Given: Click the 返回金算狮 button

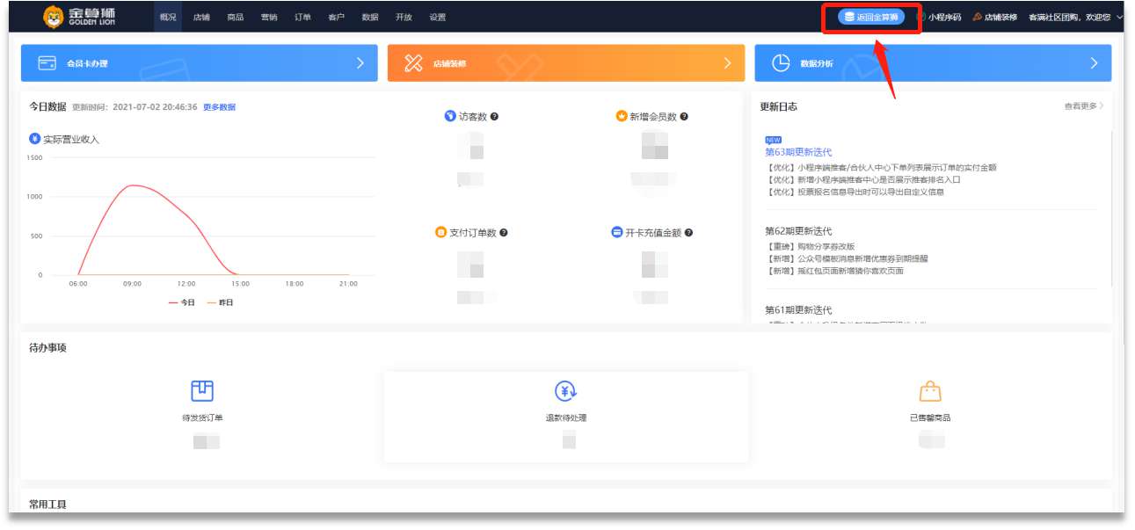Looking at the screenshot, I should tap(871, 18).
